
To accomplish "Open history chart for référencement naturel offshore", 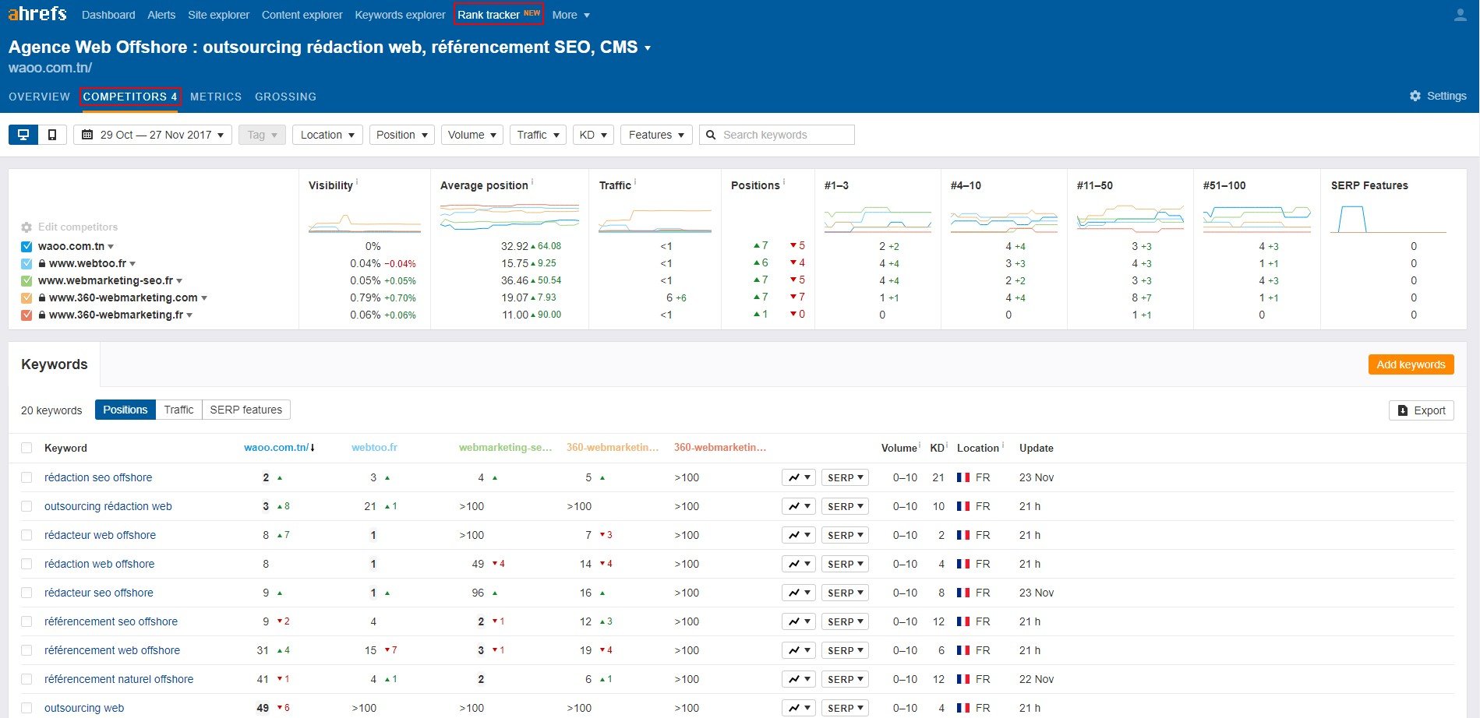I will coord(799,679).
